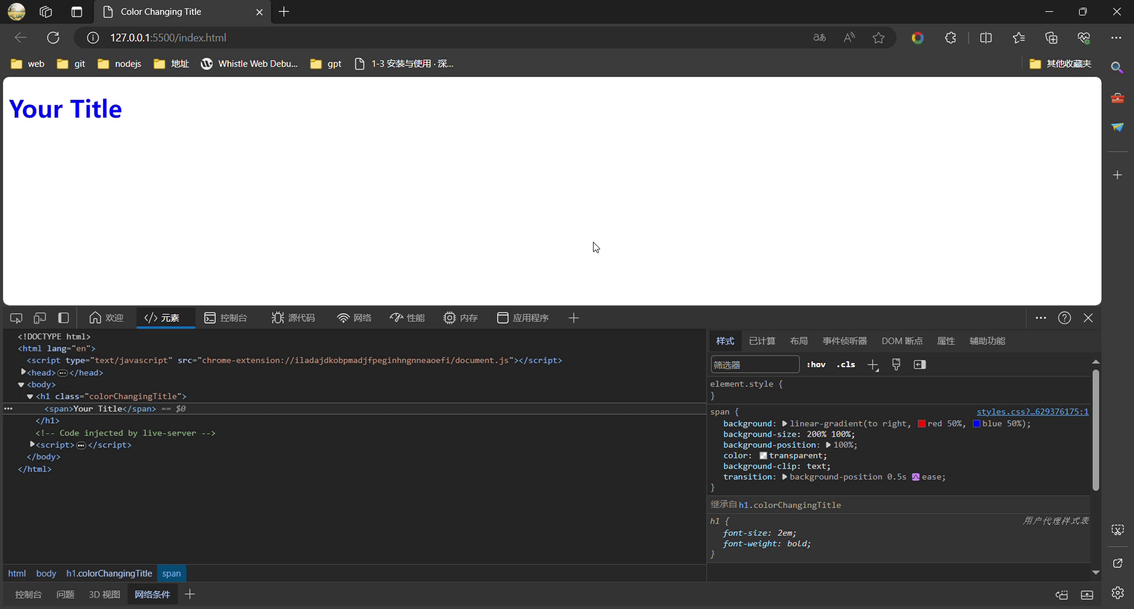1134x609 pixels.
Task: Switch to the 控制台 console tab
Action: tap(226, 318)
